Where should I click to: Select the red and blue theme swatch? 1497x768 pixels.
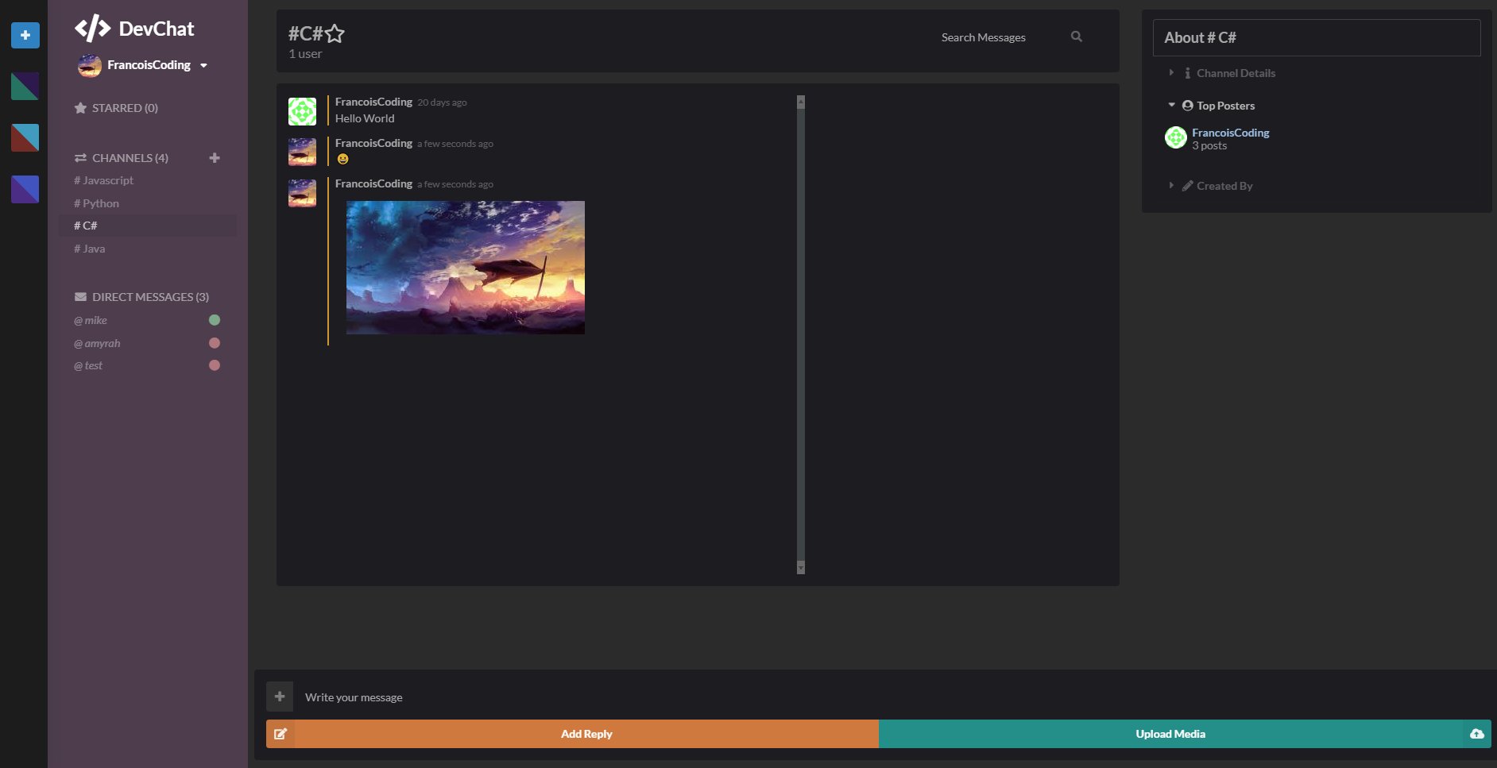coord(25,137)
